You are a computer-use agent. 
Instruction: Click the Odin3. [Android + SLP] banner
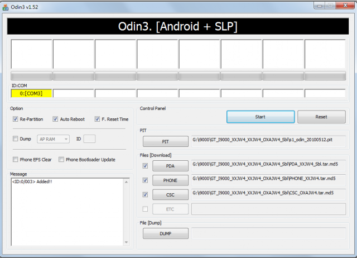pos(178,26)
